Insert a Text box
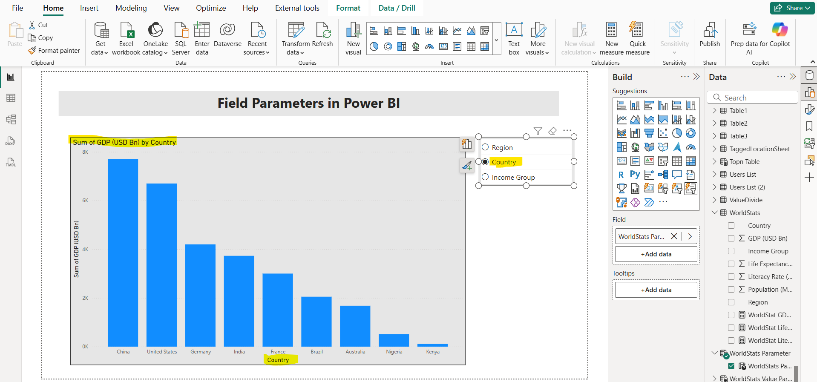Viewport: 817px width, 382px height. (514, 38)
